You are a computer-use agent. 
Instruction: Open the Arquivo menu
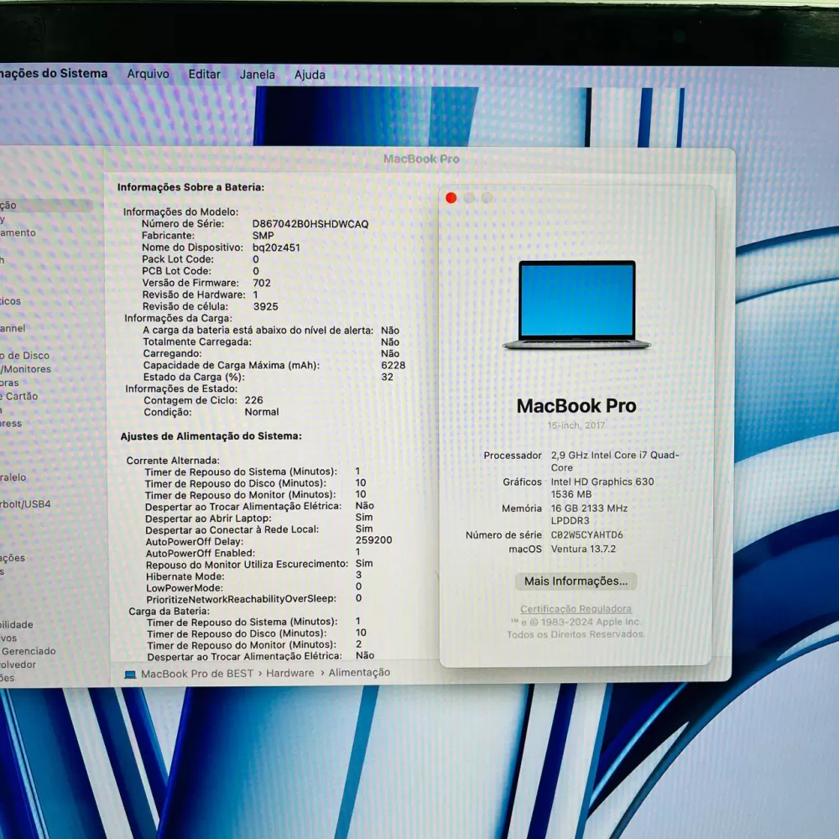point(148,74)
